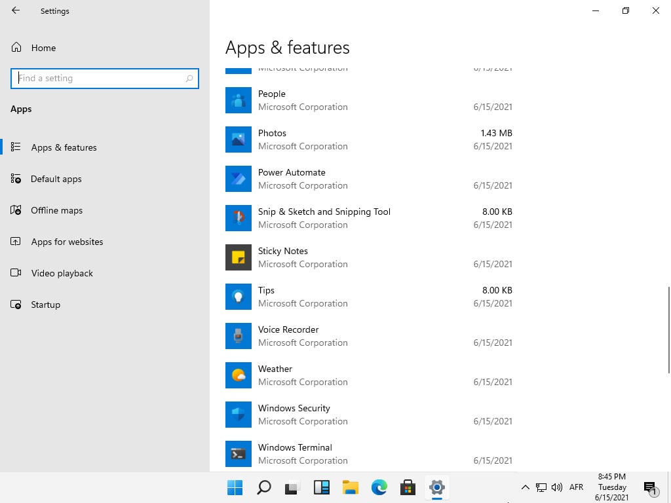The width and height of the screenshot is (671, 503).
Task: Open the Offline maps section
Action: (105, 210)
